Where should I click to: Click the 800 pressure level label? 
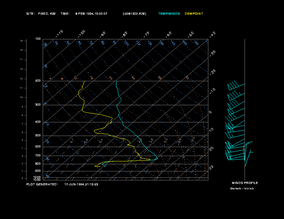tap(38, 164)
